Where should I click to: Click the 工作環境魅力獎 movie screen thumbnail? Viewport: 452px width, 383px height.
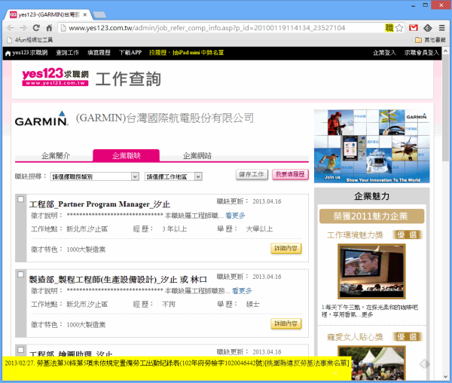click(x=371, y=271)
